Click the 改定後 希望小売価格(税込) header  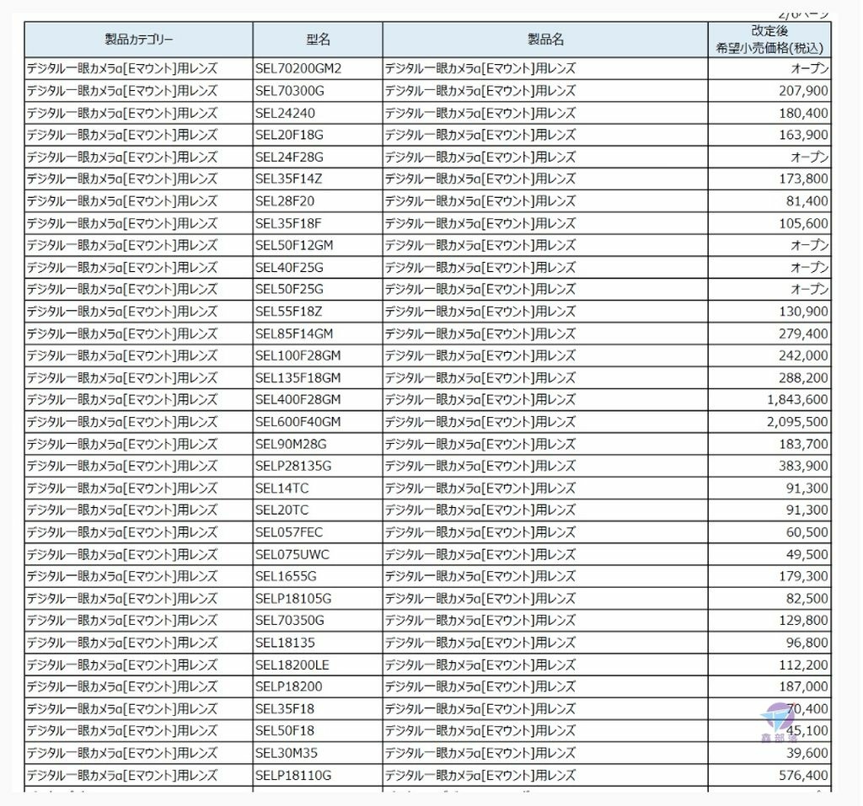pos(769,40)
